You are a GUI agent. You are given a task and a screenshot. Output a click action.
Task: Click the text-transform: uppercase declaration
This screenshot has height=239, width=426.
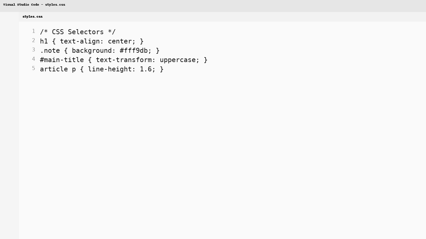pyautogui.click(x=146, y=60)
